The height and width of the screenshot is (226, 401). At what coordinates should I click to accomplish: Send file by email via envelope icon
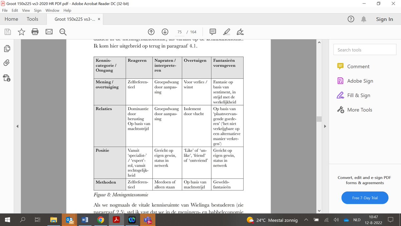pyautogui.click(x=49, y=32)
